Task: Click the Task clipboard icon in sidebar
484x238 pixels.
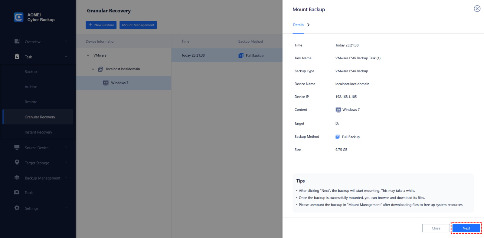Action: coord(17,56)
